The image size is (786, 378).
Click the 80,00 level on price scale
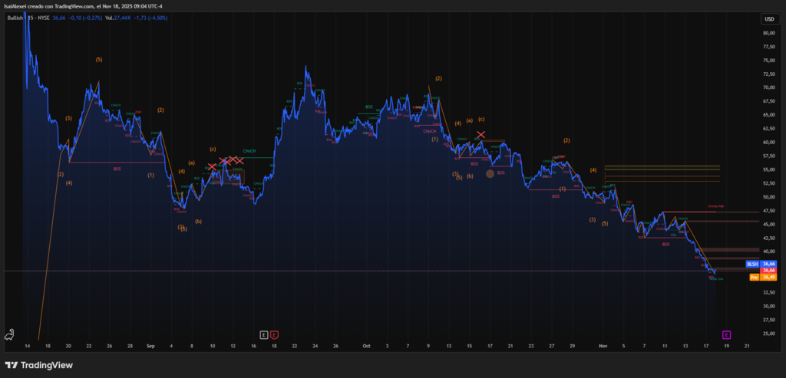click(768, 33)
